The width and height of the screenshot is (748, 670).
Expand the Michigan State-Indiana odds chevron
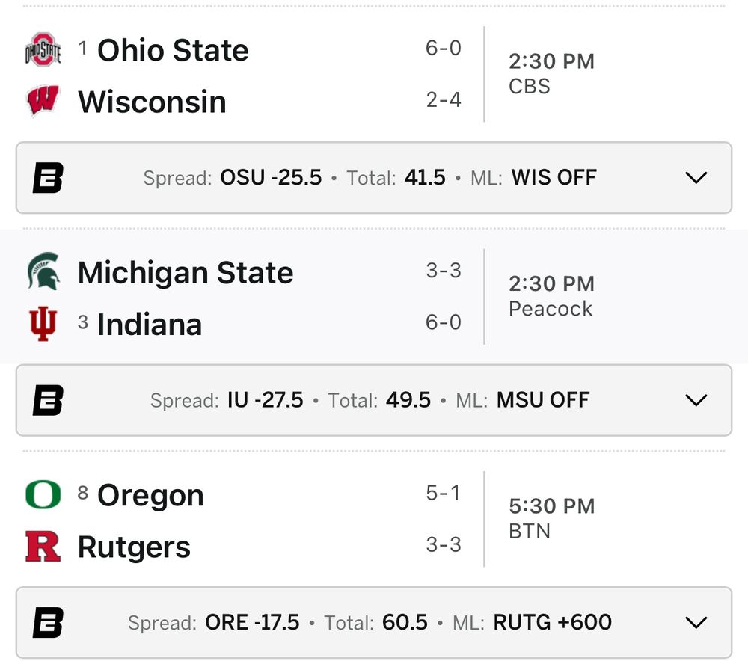click(696, 400)
